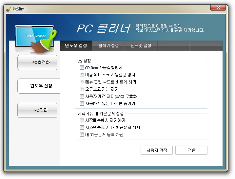Toggle 시스템종료 시 내 최근문서 삭제
This screenshot has width=235, height=179.
(82, 128)
